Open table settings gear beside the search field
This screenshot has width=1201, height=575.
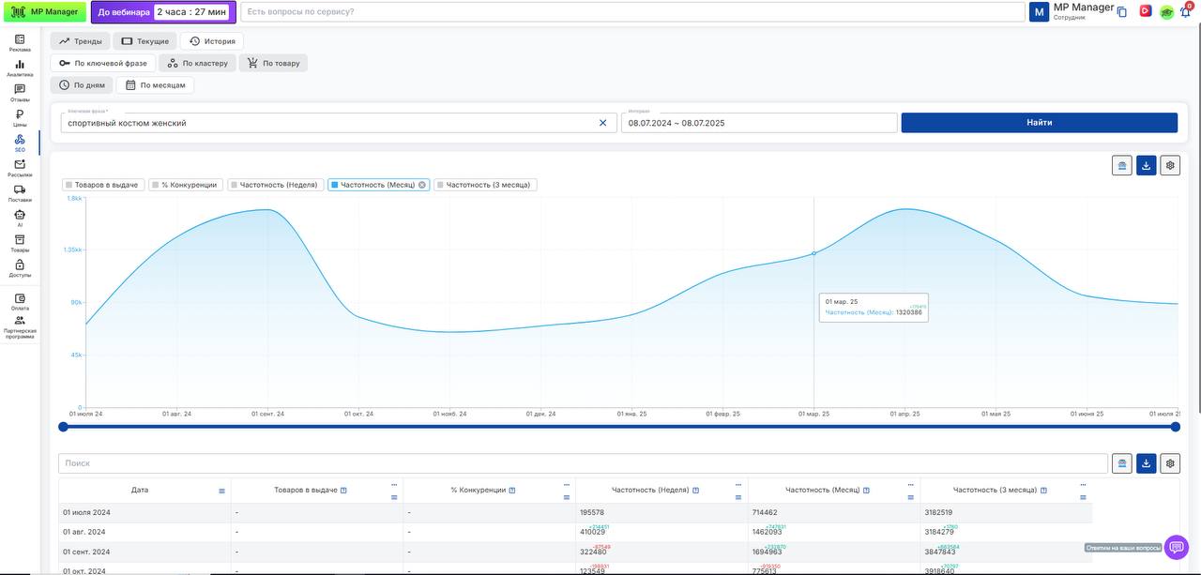[x=1169, y=463]
